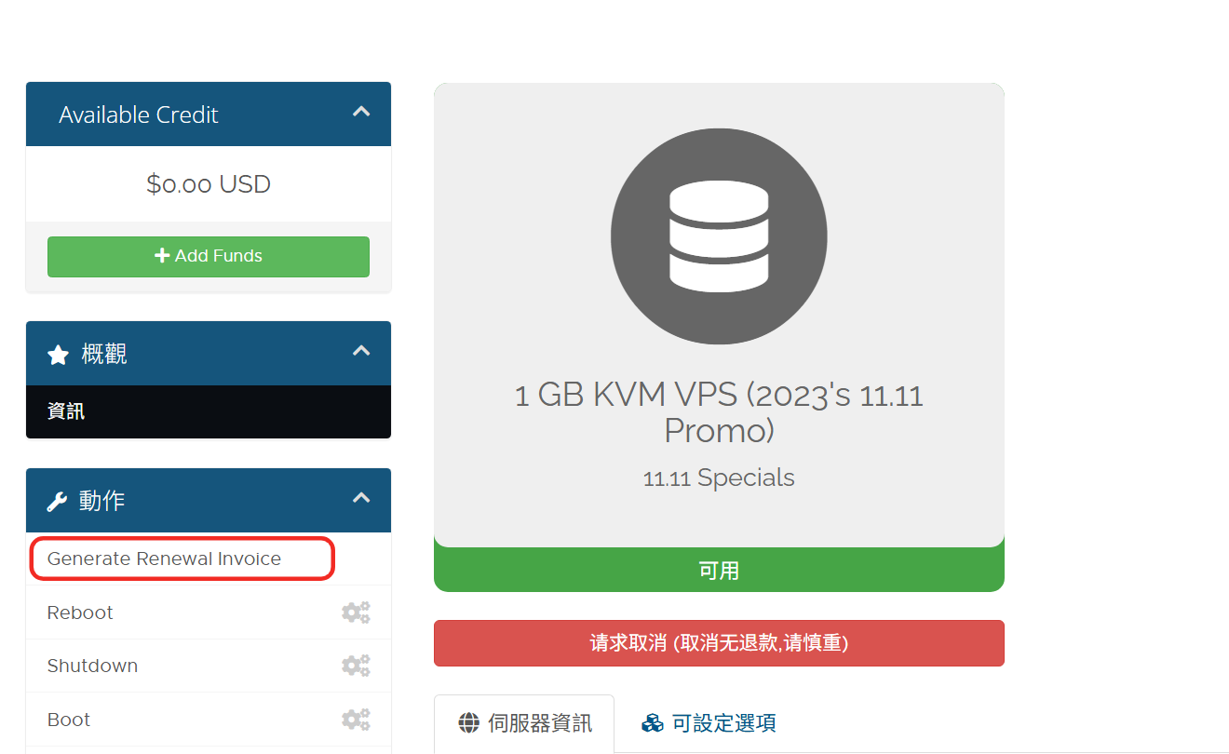This screenshot has width=1229, height=754.
Task: Open the 伺服器資訊 tab
Action: (524, 723)
